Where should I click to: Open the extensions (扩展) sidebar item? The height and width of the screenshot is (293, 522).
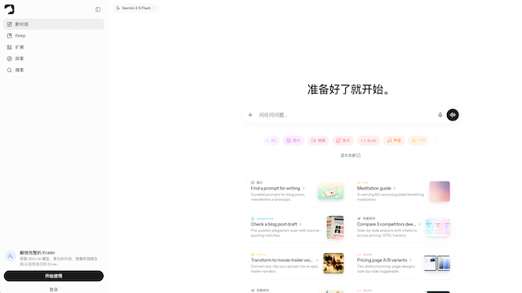pyautogui.click(x=54, y=47)
